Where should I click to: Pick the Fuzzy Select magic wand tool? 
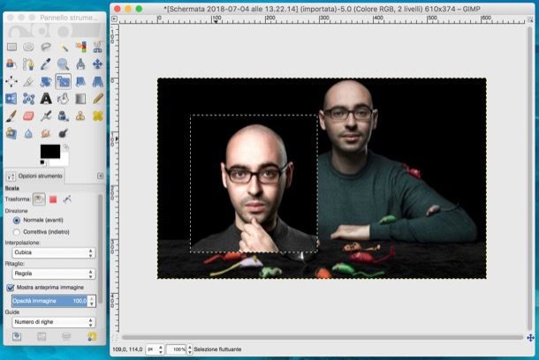(63, 47)
